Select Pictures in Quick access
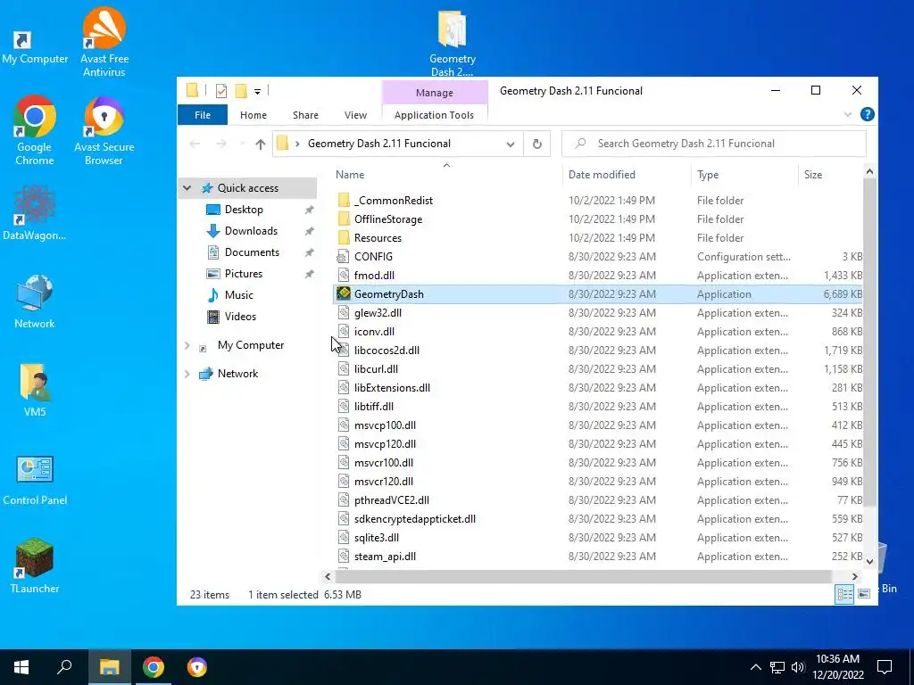 [x=244, y=274]
